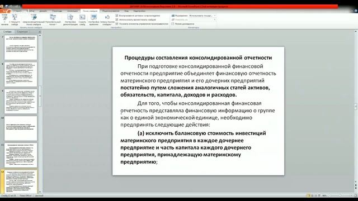Click main editor scroll up arrow
The height and width of the screenshot is (201, 358).
pos(356,32)
